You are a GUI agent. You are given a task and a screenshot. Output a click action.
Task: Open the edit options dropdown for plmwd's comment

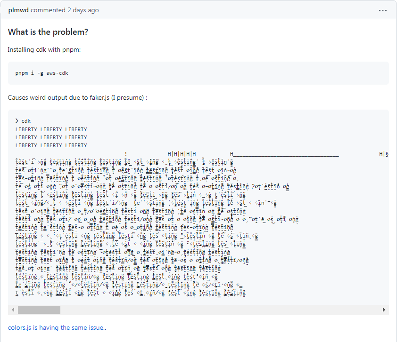click(383, 10)
